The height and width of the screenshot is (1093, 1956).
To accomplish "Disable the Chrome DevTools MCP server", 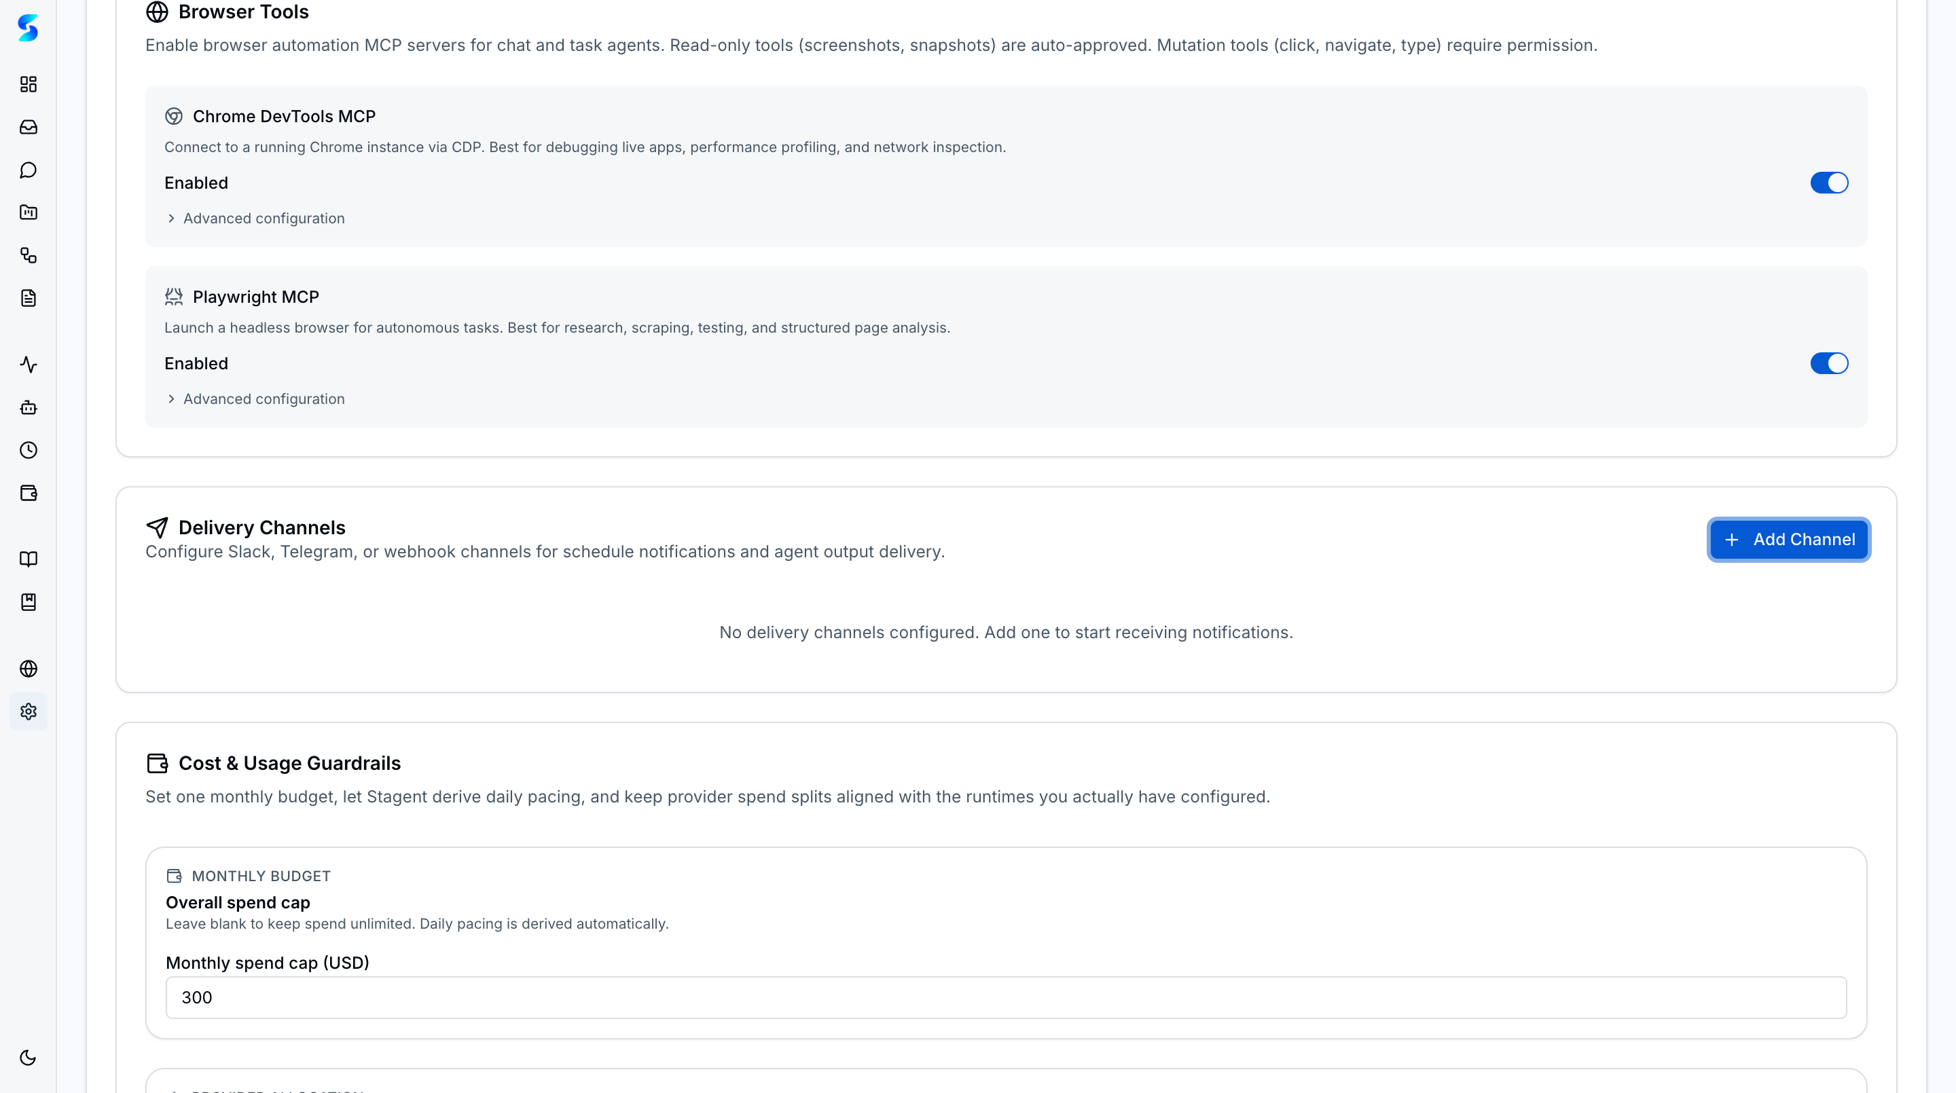I will pos(1828,182).
